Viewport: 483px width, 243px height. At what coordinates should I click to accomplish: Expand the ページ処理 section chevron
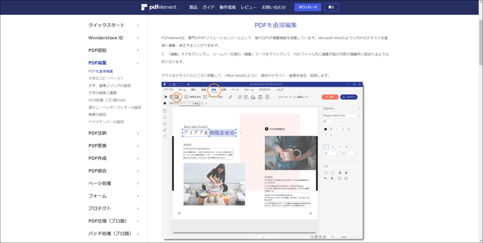click(138, 183)
